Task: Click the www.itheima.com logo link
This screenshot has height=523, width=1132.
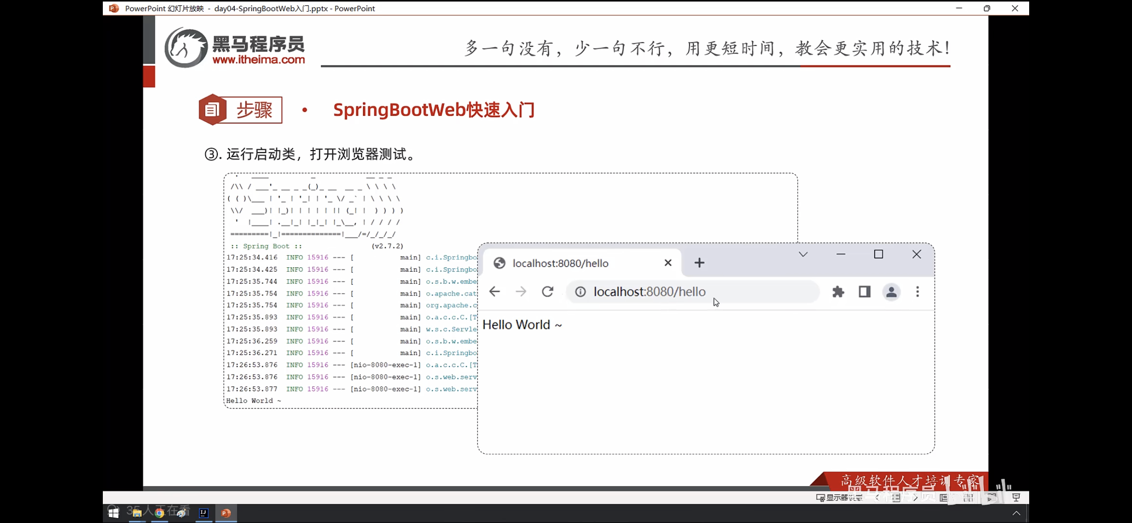Action: [258, 59]
